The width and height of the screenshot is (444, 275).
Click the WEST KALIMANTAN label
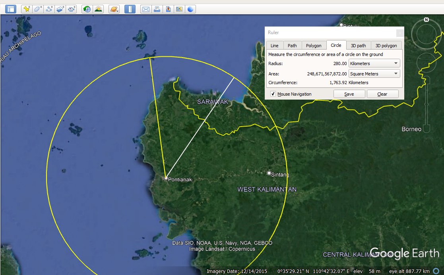tap(267, 189)
